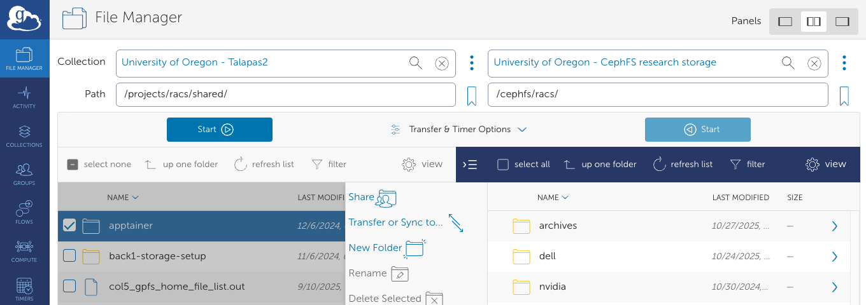Search CephFS collection with magnifier icon
Image resolution: width=866 pixels, height=305 pixels.
(788, 63)
